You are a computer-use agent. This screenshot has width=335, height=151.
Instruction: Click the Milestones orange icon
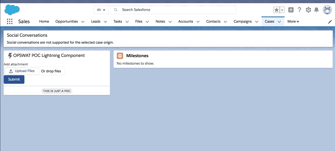[x=120, y=56]
